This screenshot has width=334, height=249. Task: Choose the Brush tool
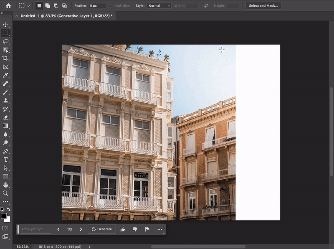point(5,92)
